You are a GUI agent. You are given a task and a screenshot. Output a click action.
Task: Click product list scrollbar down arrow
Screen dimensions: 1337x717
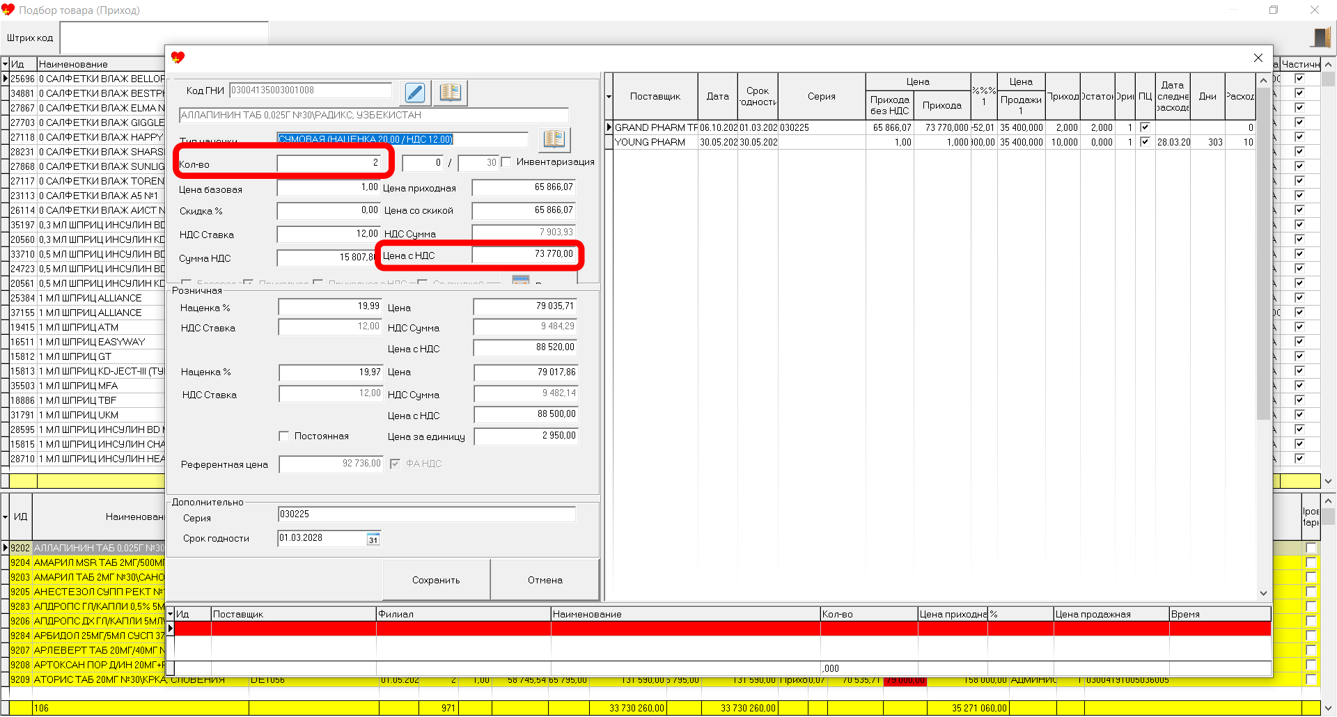point(1328,481)
